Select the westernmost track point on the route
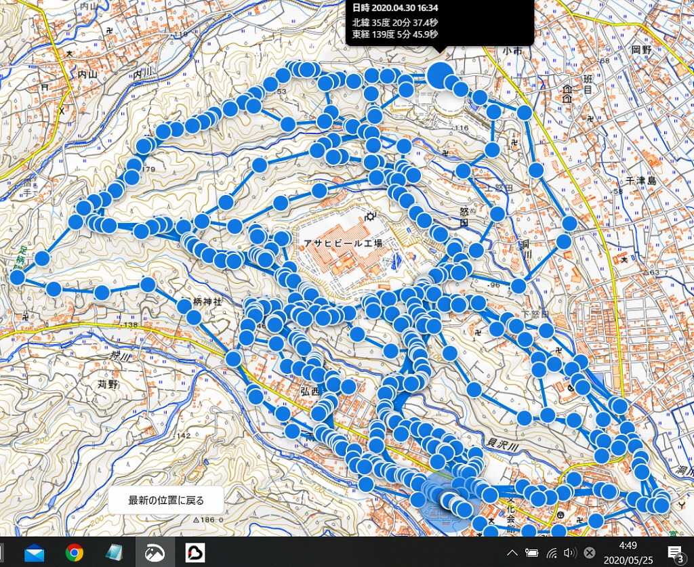The width and height of the screenshot is (694, 567). point(18,277)
